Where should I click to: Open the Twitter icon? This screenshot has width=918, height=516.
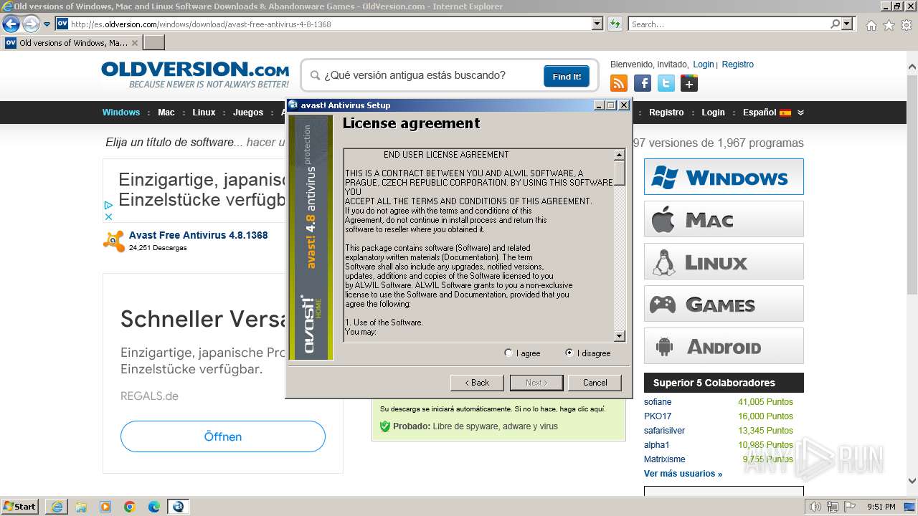pos(666,84)
